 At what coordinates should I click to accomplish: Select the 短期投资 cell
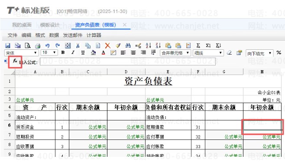point(35,135)
